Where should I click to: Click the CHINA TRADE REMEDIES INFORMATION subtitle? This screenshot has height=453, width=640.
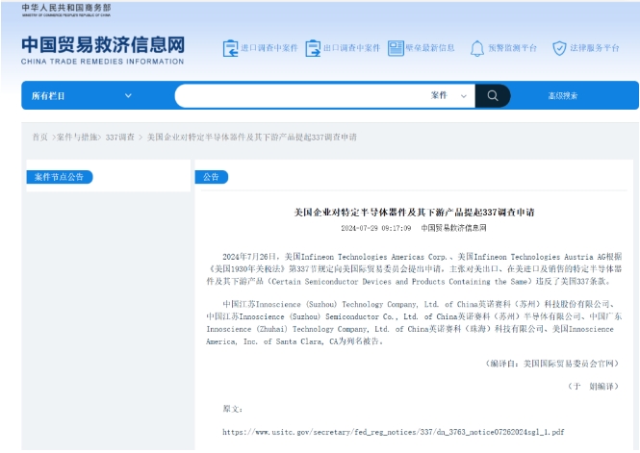[x=102, y=62]
